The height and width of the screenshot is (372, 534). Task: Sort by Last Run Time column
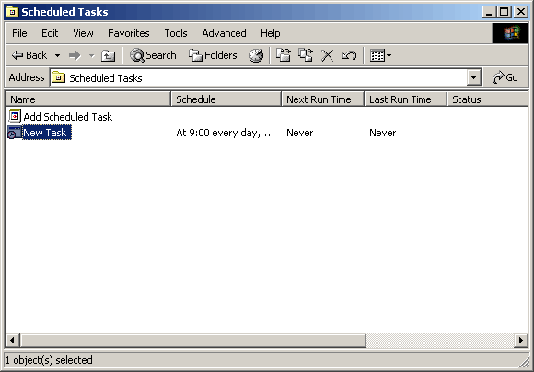point(406,99)
